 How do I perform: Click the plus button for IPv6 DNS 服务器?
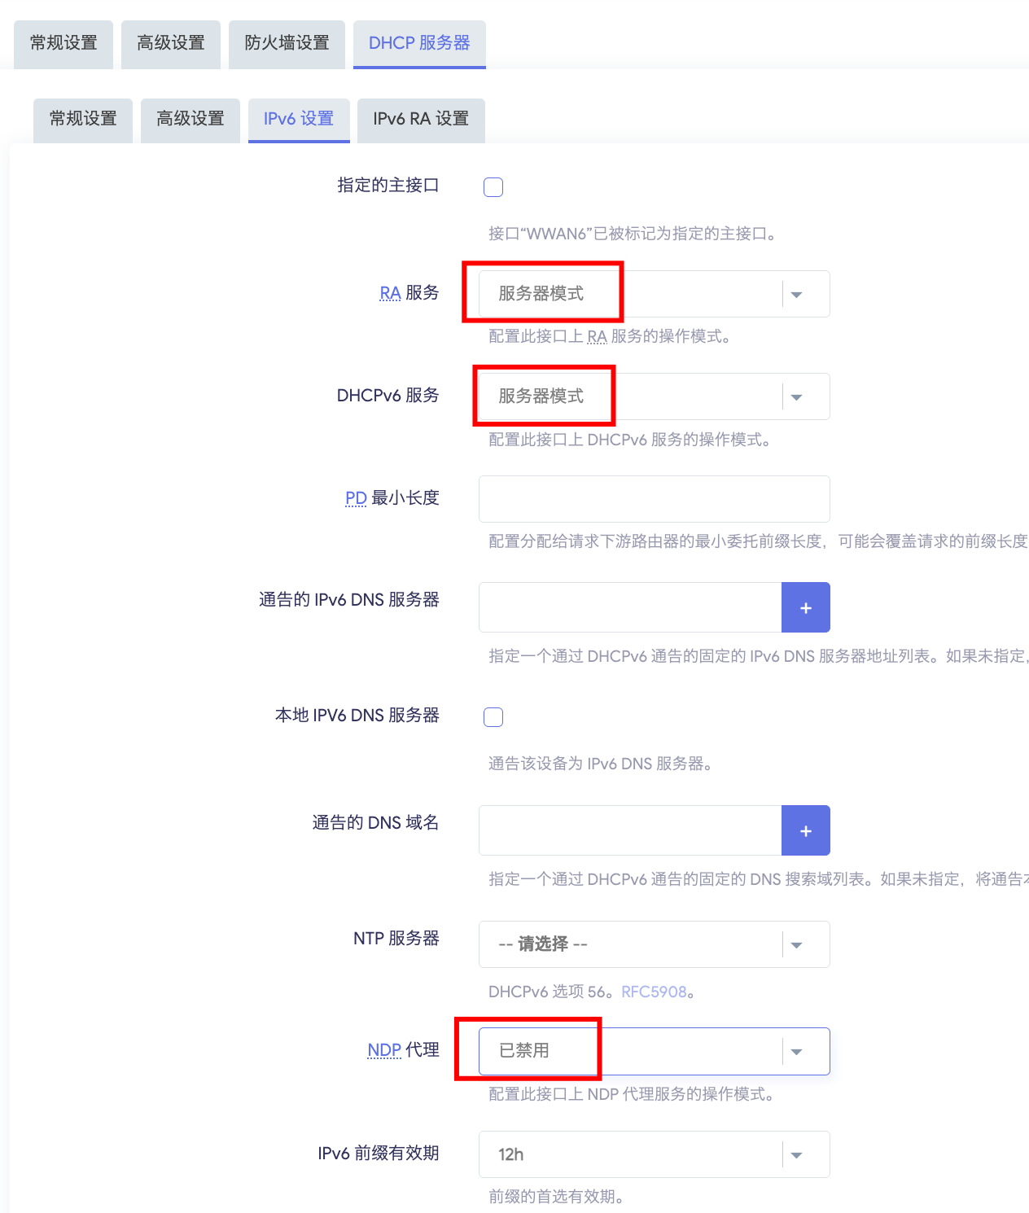pyautogui.click(x=805, y=607)
